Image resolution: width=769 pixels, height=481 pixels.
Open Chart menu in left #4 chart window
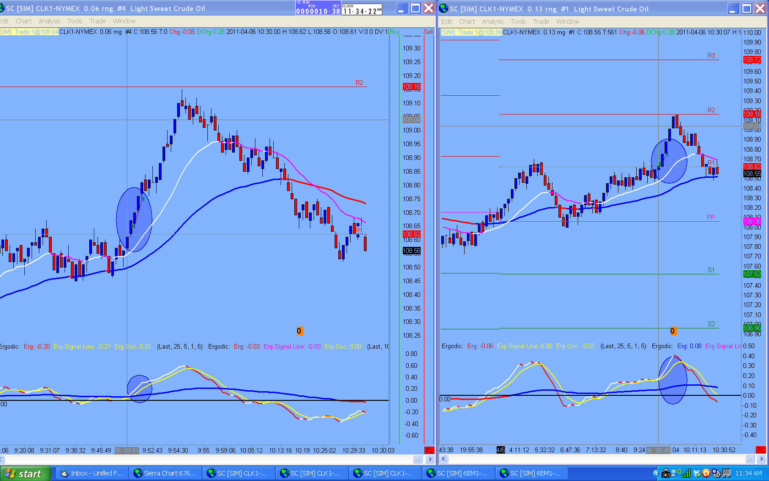tap(23, 21)
